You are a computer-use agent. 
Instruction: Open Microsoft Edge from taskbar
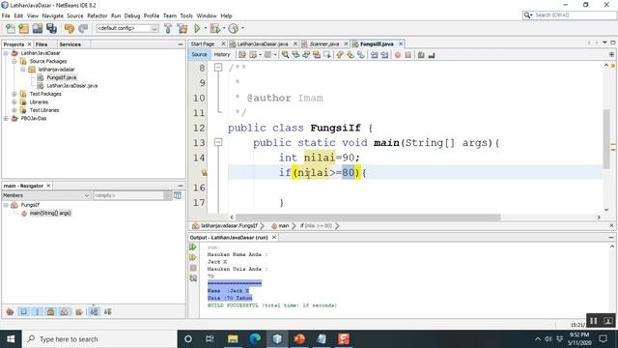tap(255, 339)
